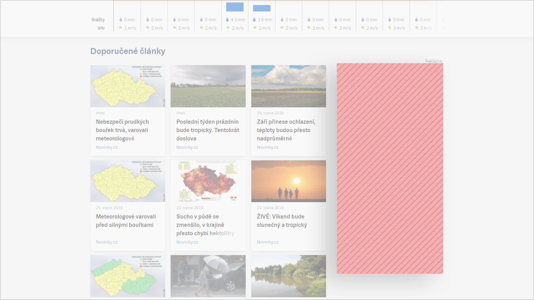534x300 pixels.
Task: Click the Srážky row label
Action: [98, 20]
